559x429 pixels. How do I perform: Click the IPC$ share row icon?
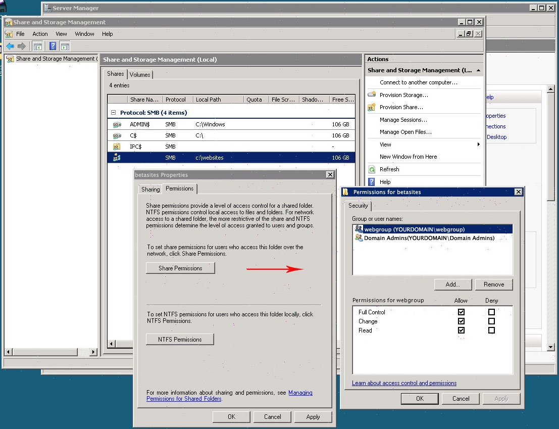click(x=117, y=147)
